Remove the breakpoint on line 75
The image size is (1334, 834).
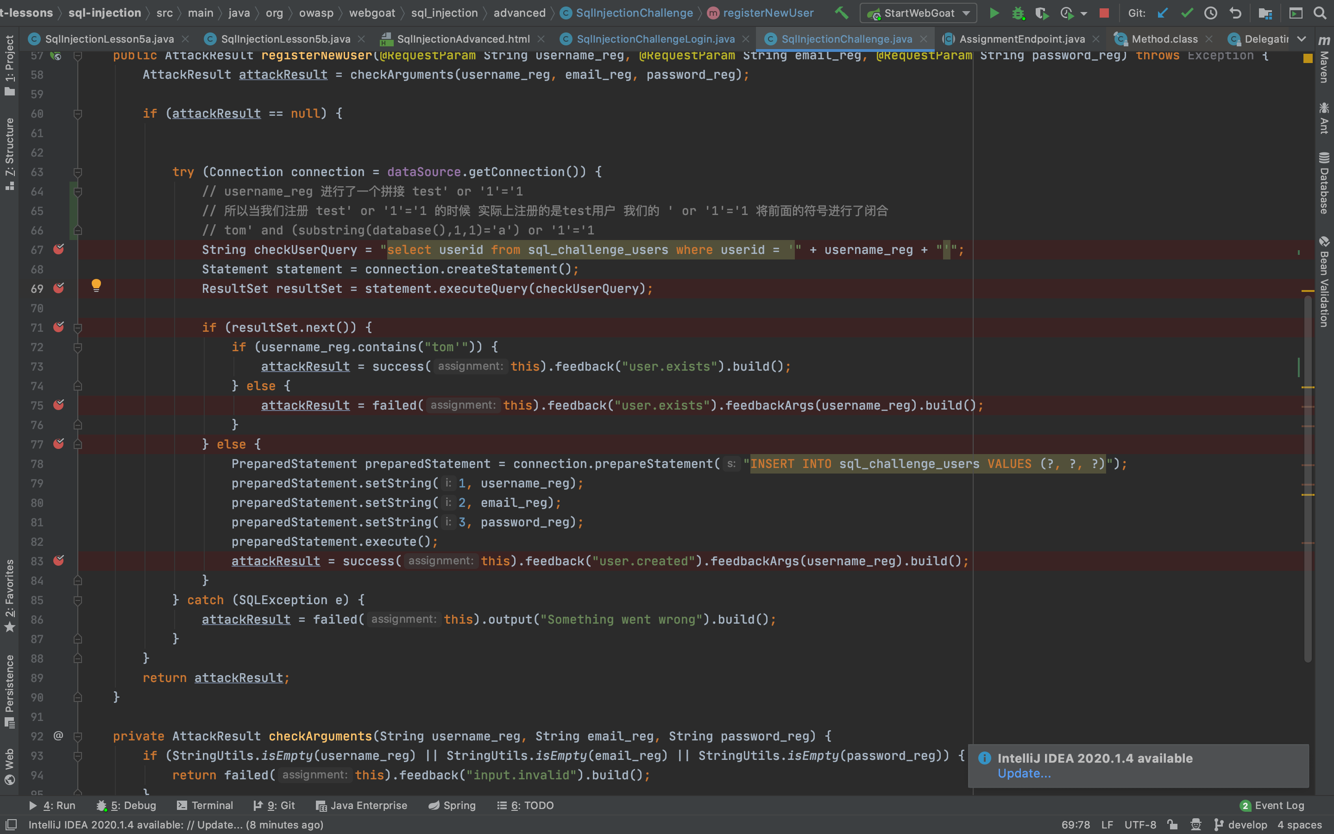[x=58, y=405]
